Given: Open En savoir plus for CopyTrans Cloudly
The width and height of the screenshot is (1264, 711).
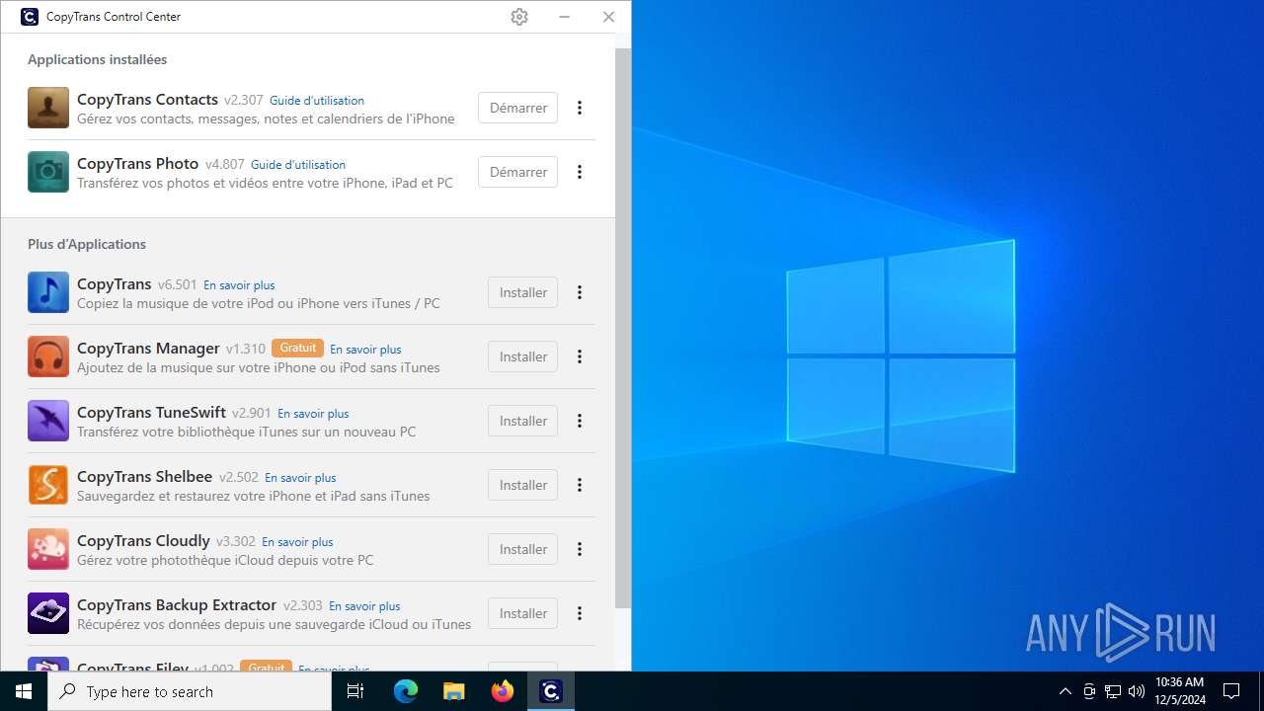Looking at the screenshot, I should [297, 542].
